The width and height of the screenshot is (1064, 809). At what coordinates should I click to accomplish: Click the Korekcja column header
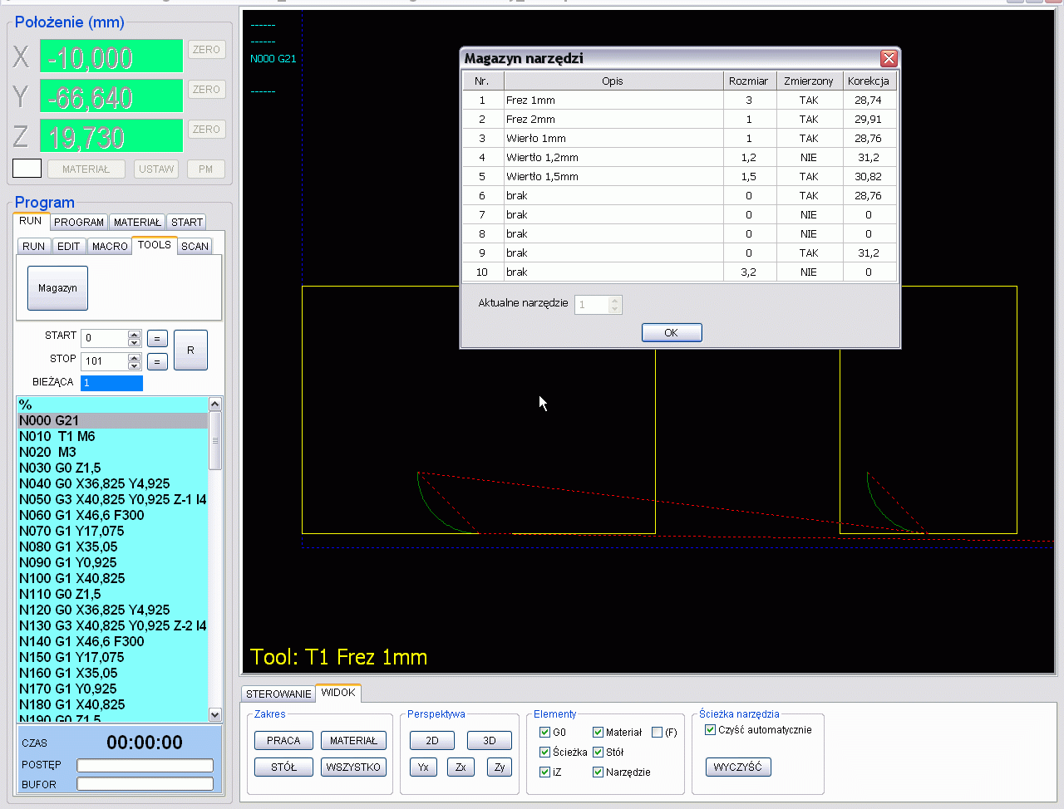[869, 81]
